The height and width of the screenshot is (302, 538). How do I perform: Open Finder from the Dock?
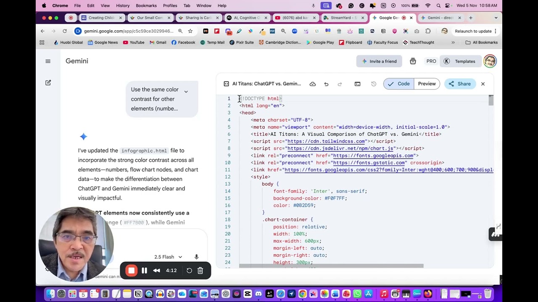click(50, 294)
